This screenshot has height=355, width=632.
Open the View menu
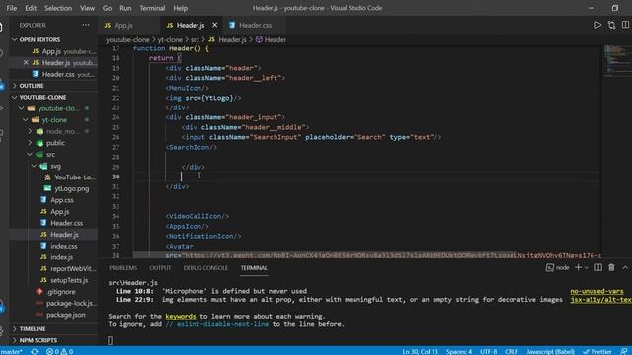[87, 8]
